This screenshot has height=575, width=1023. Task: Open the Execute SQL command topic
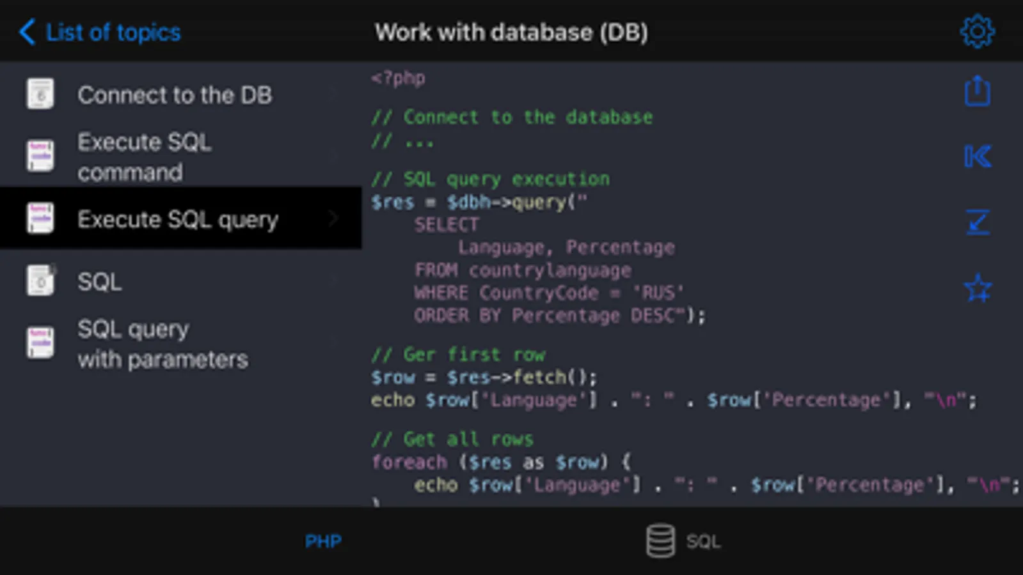click(x=181, y=157)
